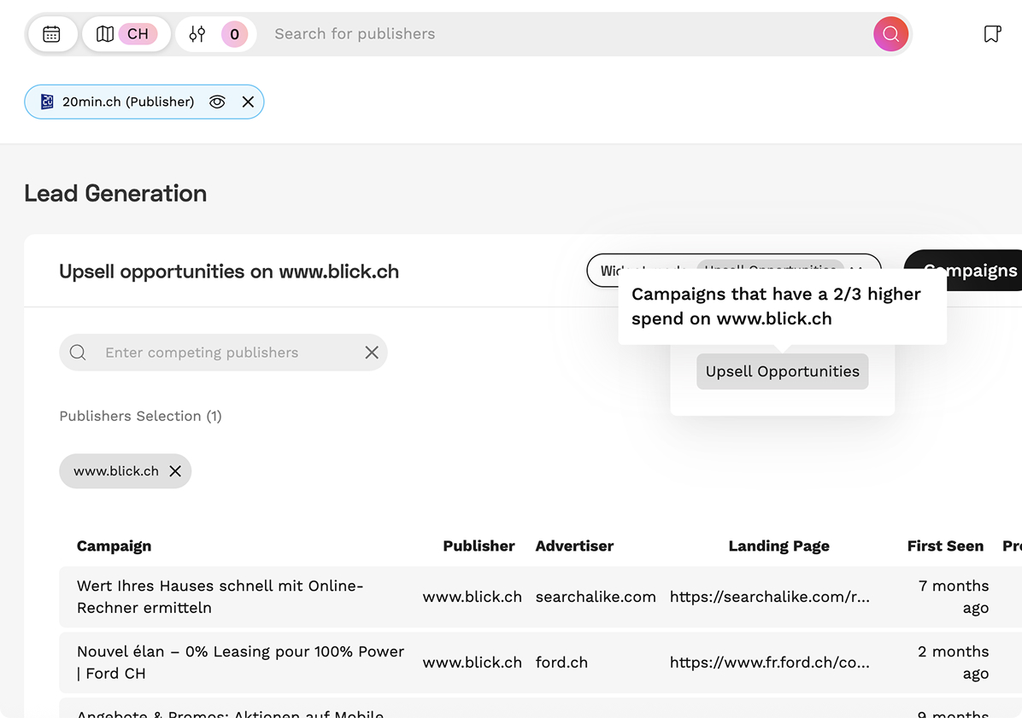Remove the 20min.ch publisher chip
1022x718 pixels.
(x=248, y=102)
